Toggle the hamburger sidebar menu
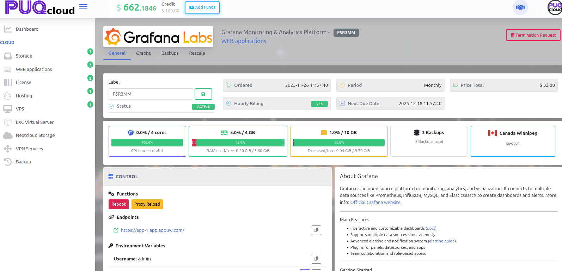The image size is (562, 271). pos(83,7)
